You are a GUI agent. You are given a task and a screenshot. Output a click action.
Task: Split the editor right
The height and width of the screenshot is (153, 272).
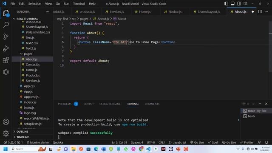(x=260, y=11)
